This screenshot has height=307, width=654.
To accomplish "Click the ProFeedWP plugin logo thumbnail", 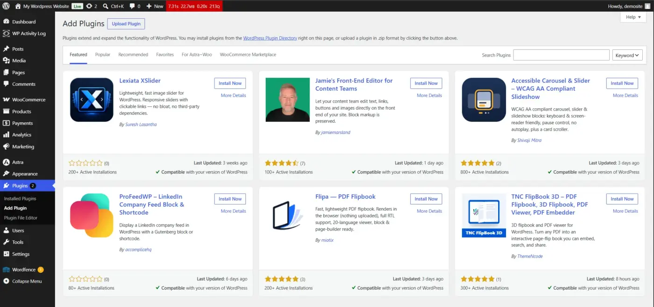I will click(92, 216).
